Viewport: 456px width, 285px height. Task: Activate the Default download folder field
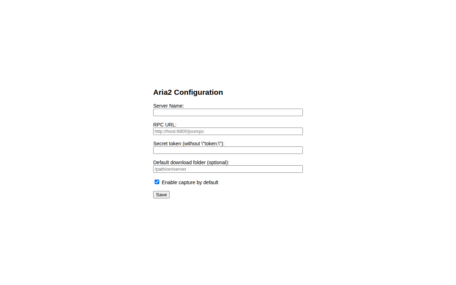point(228,169)
